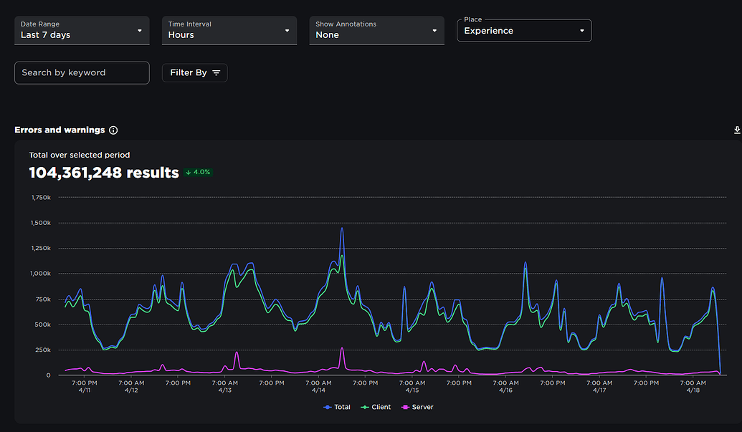Focus the Search by keyword field

[82, 72]
